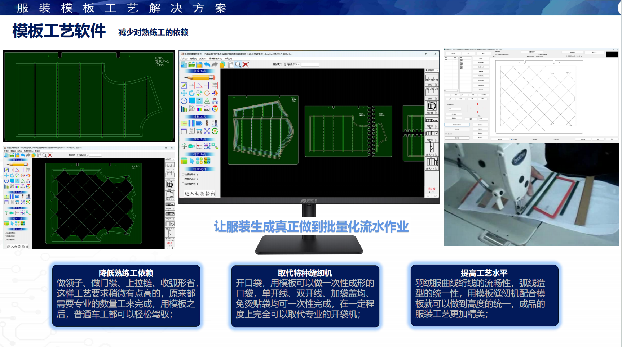The width and height of the screenshot is (622, 347).
Task: Select the 大小袖 piece thumbnail on center monitor
Action: pyautogui.click(x=432, y=106)
